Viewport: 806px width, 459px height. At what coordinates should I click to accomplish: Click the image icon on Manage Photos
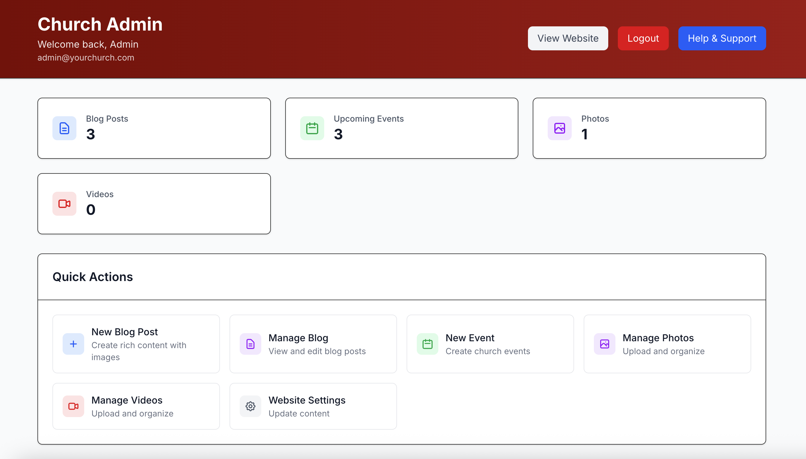click(605, 344)
